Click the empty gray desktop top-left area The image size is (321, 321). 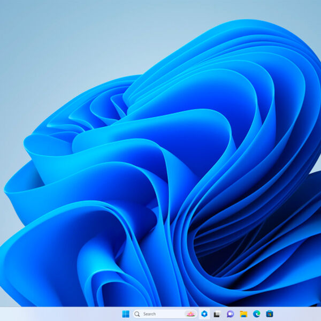click(x=32, y=32)
